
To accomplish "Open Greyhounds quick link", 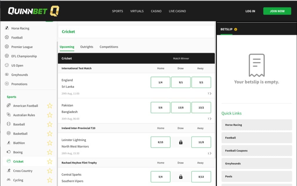I will [257, 163].
